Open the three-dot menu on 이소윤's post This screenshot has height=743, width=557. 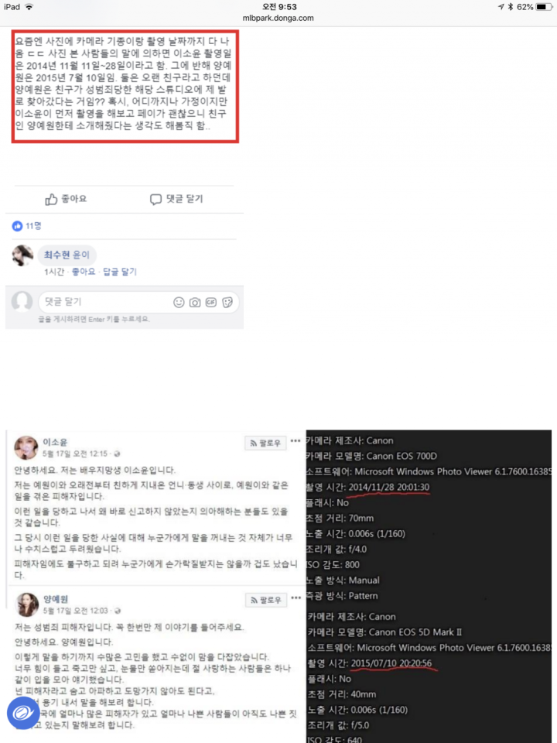296,440
